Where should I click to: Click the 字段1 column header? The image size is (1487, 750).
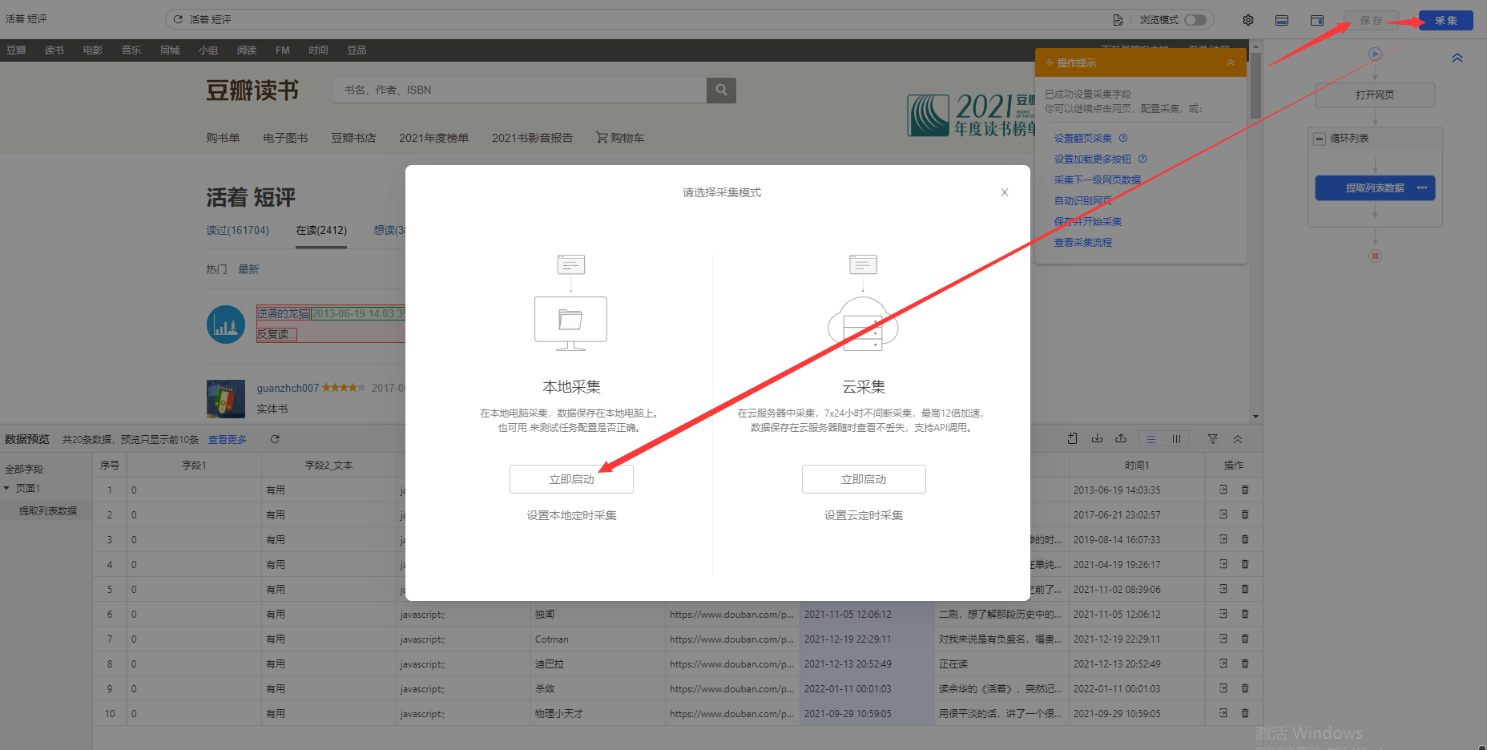tap(194, 465)
